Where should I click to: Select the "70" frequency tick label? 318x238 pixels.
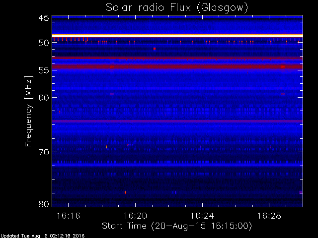click(44, 152)
